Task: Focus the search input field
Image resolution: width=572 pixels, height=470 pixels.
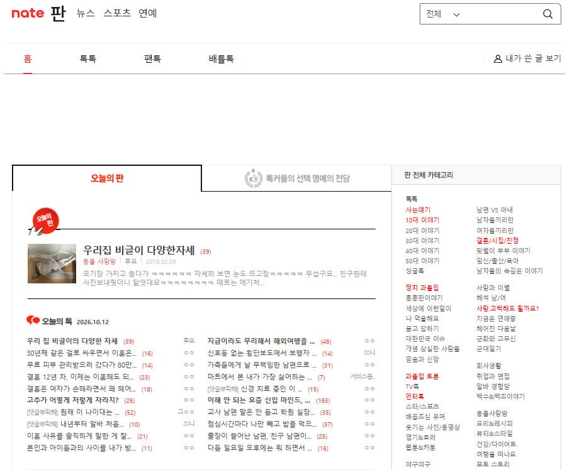Action: 502,14
